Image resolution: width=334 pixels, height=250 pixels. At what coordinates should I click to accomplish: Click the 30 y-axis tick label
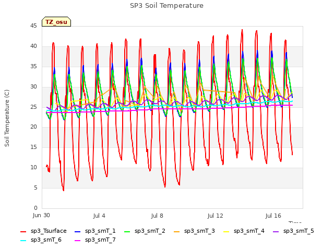(x=33, y=87)
